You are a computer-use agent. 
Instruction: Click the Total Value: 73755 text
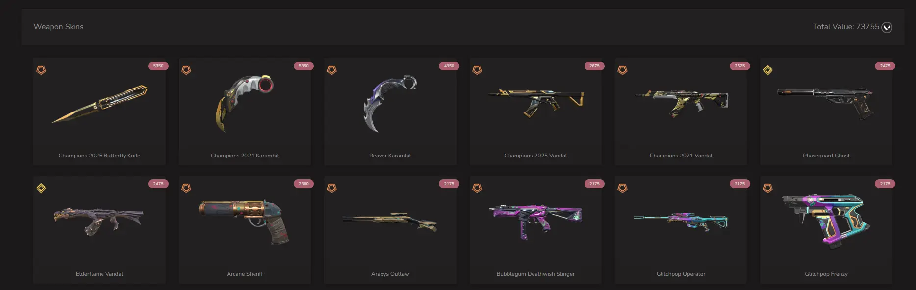(x=846, y=27)
